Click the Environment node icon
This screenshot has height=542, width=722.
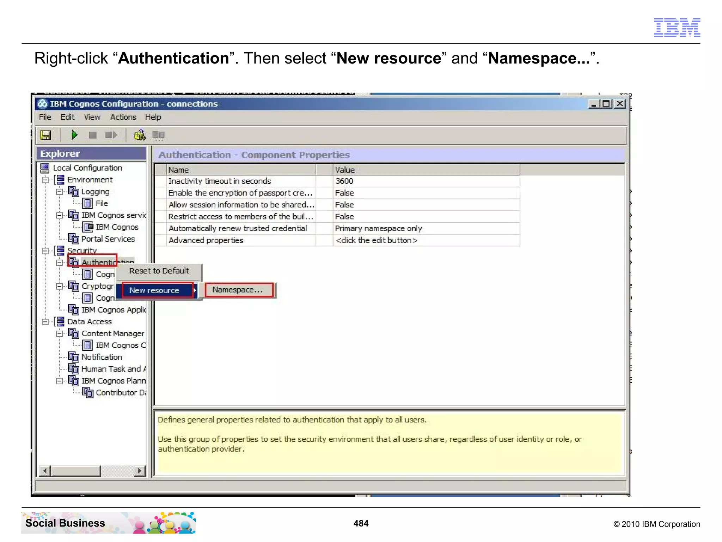(60, 180)
